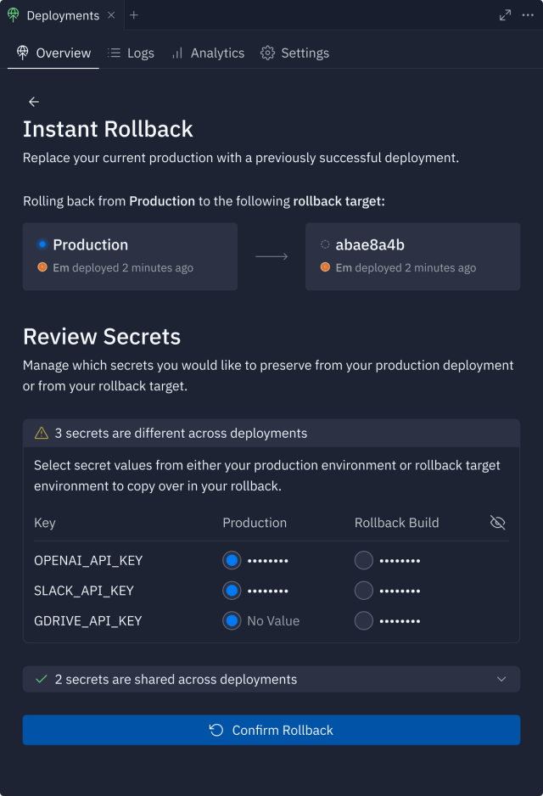Choose Rollback Build value for GDRIVE_API_KEY
This screenshot has width=543, height=796.
[x=363, y=620]
